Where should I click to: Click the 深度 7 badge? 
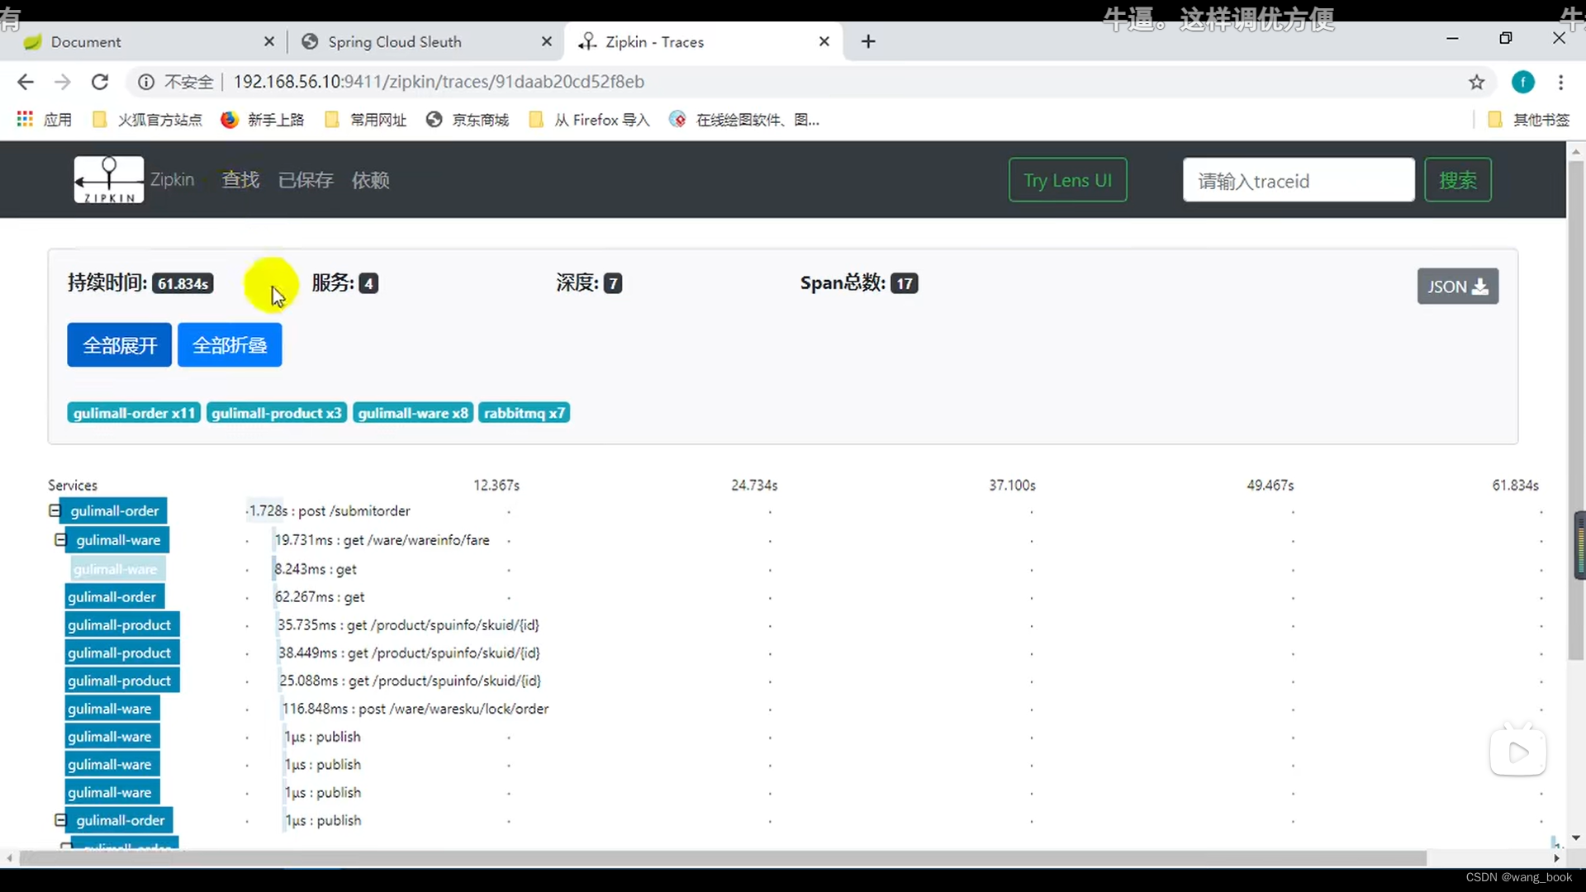tap(612, 283)
